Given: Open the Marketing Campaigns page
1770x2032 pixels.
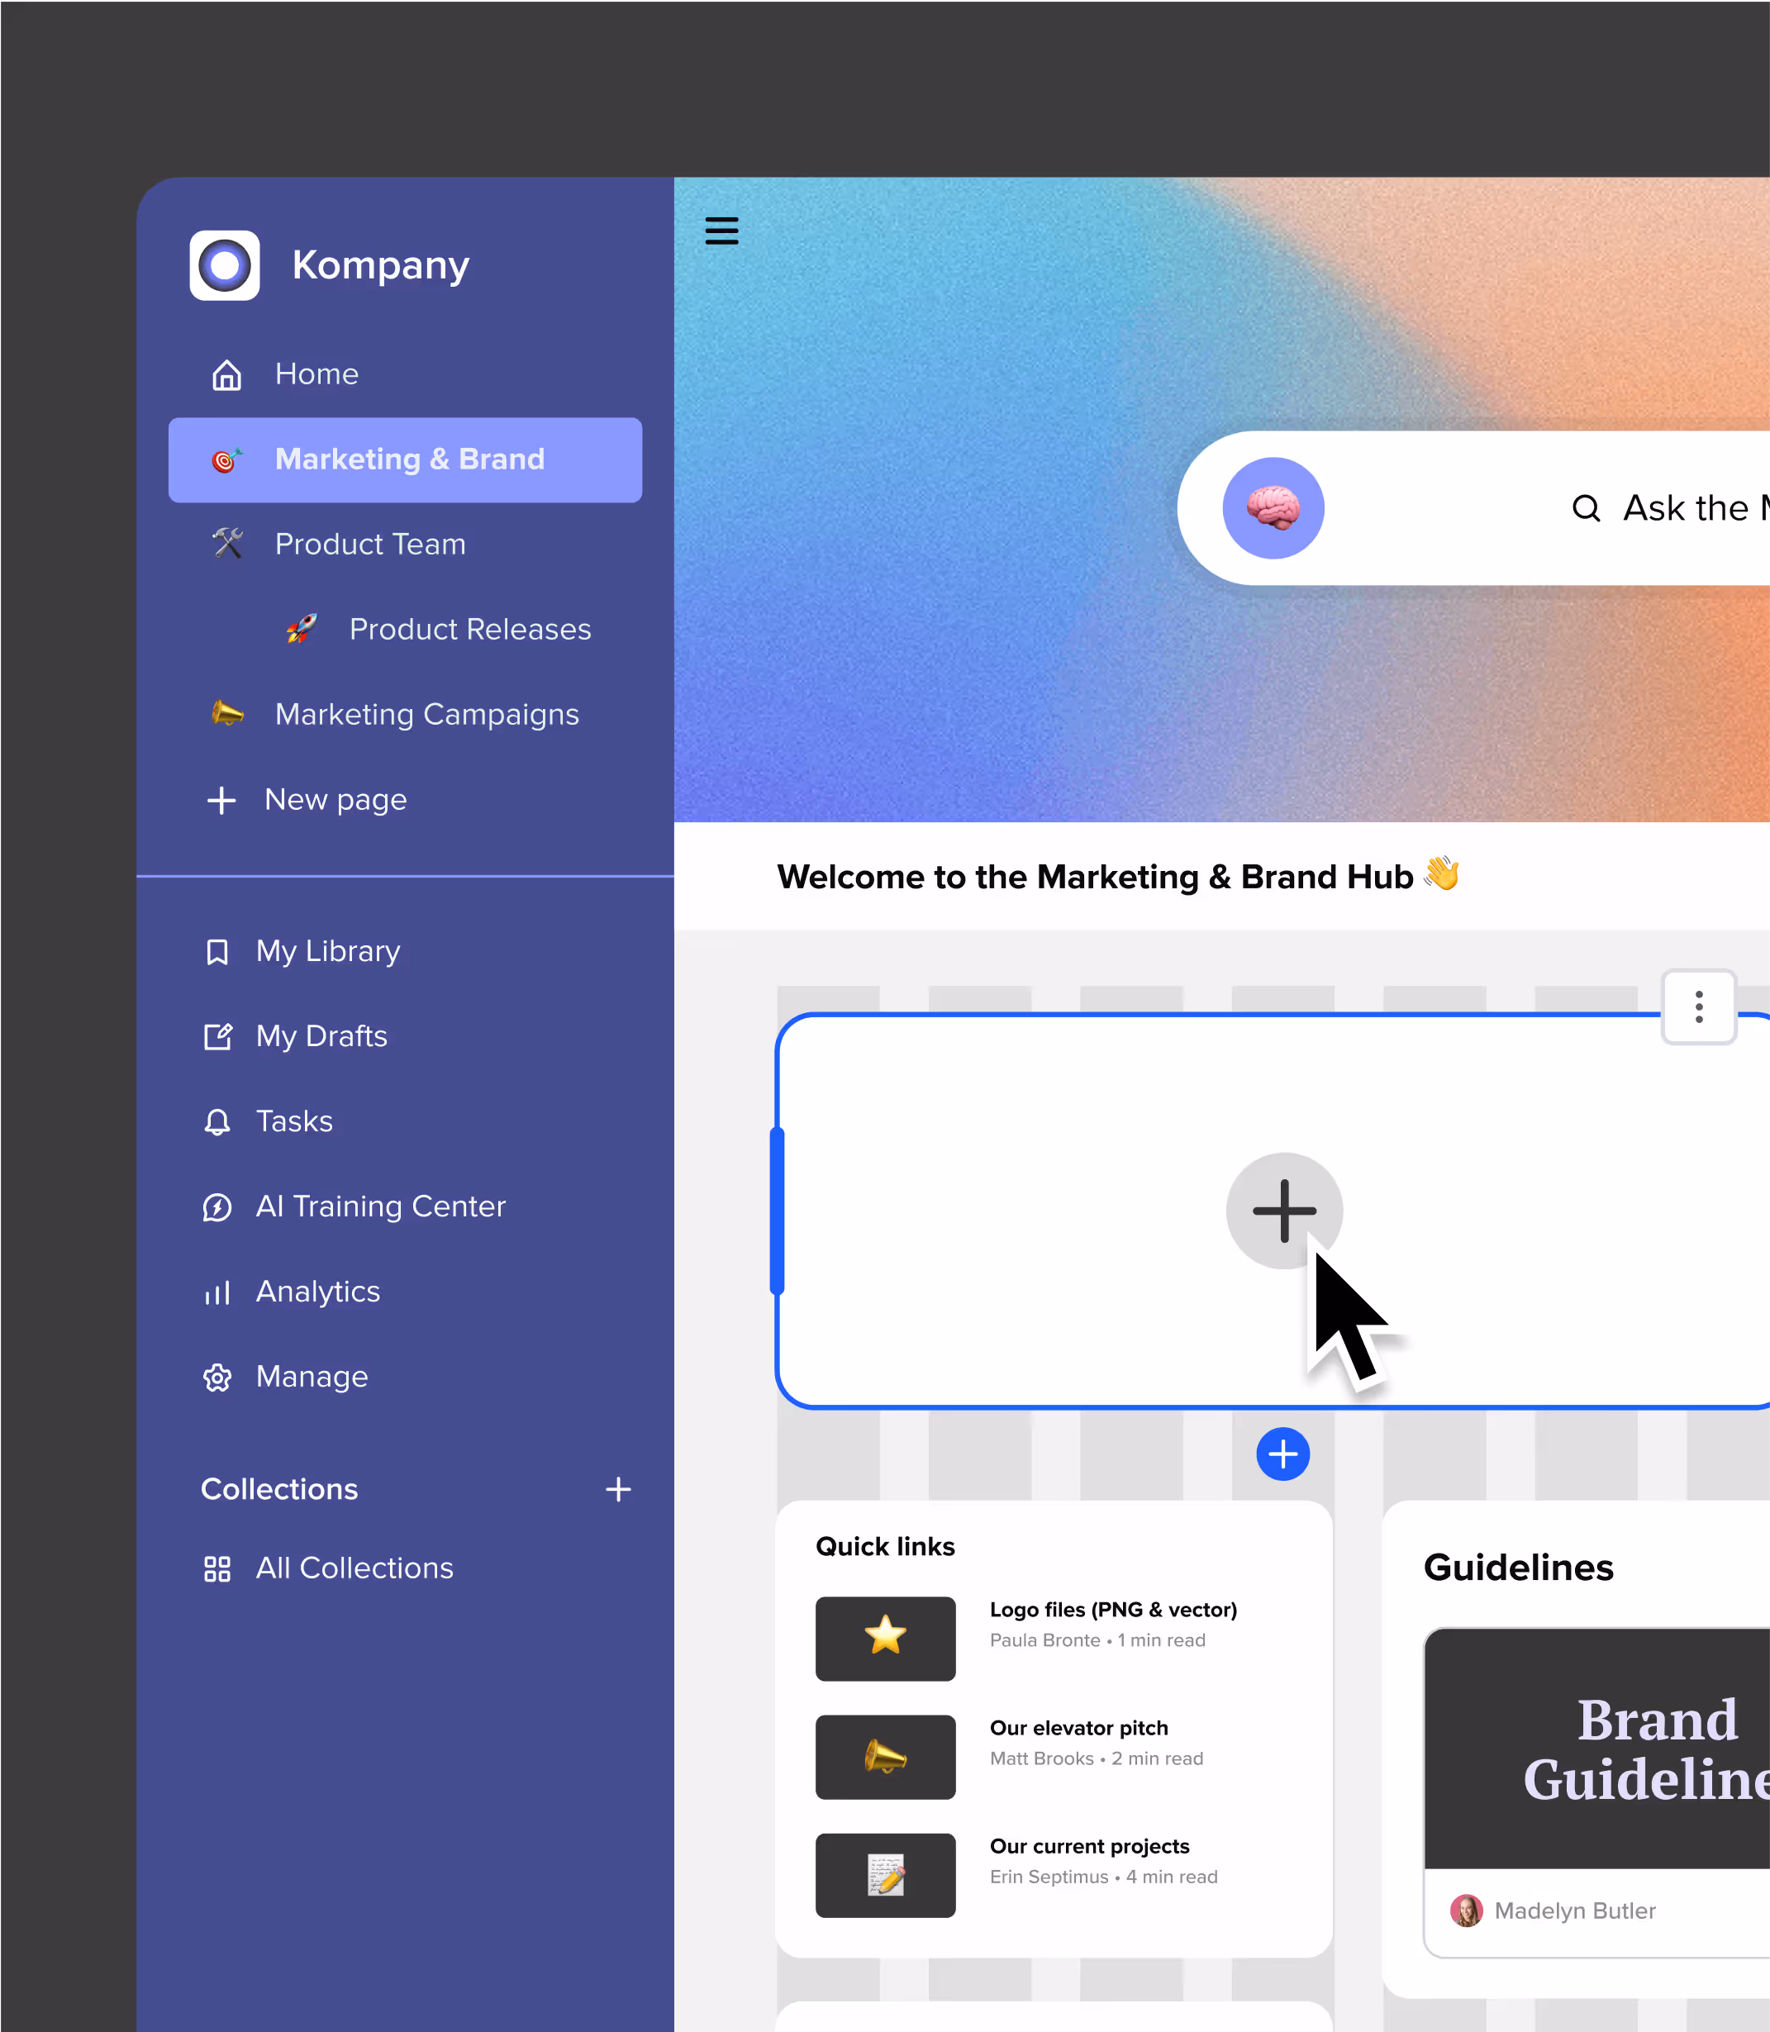Looking at the screenshot, I should (x=426, y=714).
